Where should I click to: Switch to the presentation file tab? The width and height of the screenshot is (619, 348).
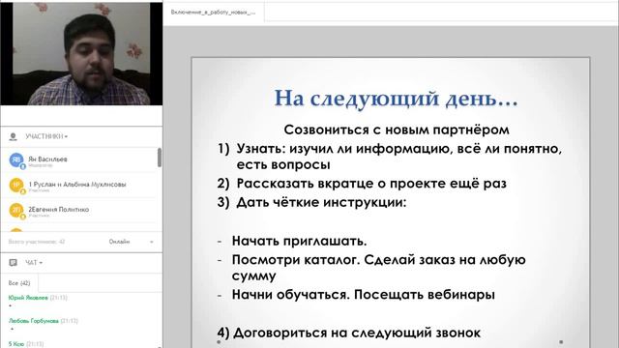pyautogui.click(x=213, y=13)
